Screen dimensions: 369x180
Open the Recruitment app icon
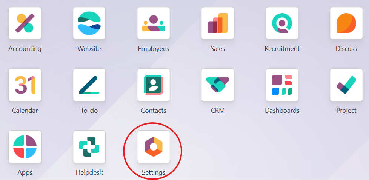[282, 23]
